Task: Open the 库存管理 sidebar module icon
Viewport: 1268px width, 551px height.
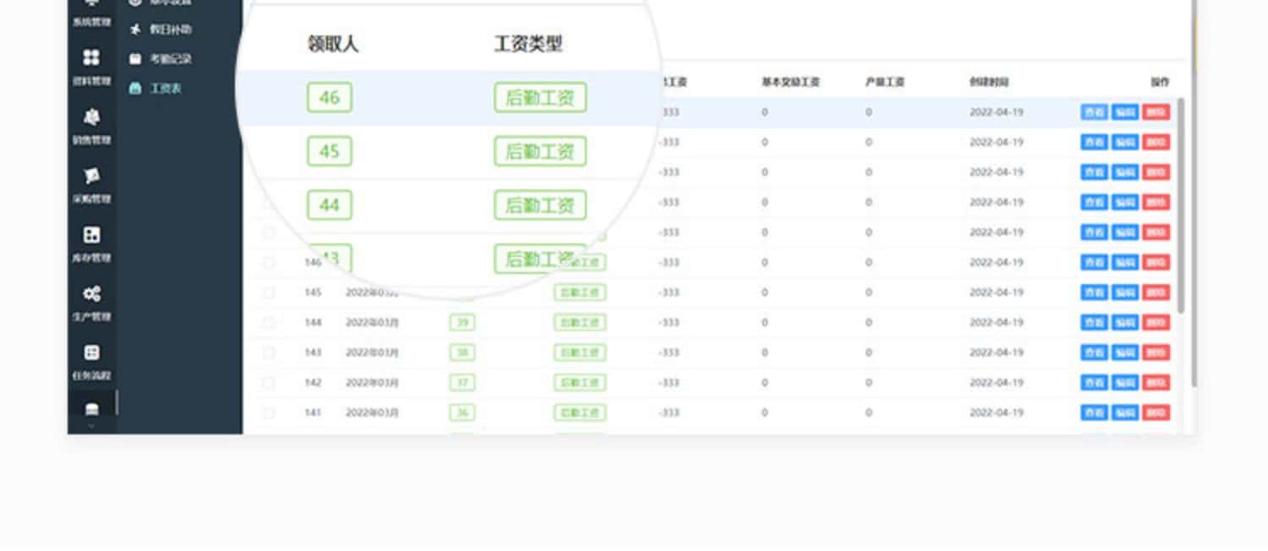Action: tap(91, 235)
